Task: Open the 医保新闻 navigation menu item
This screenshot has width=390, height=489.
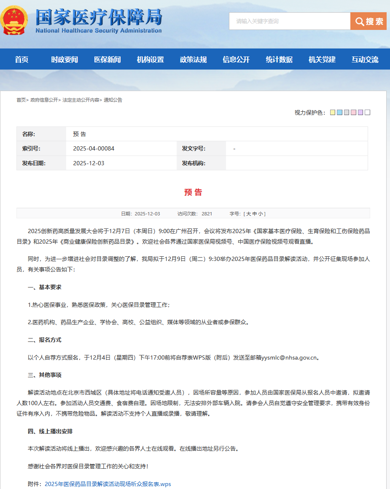Action: 107,59
